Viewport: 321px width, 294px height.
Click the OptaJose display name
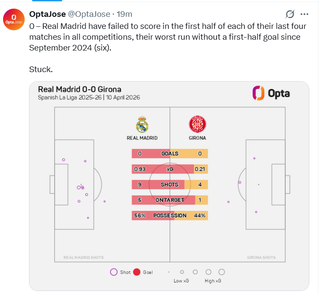48,14
